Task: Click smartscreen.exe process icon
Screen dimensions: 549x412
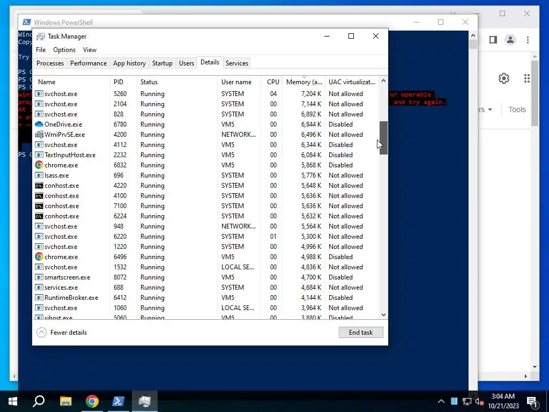Action: point(39,277)
